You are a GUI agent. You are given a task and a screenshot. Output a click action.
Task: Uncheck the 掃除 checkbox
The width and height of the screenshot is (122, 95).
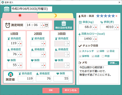pos(98,51)
